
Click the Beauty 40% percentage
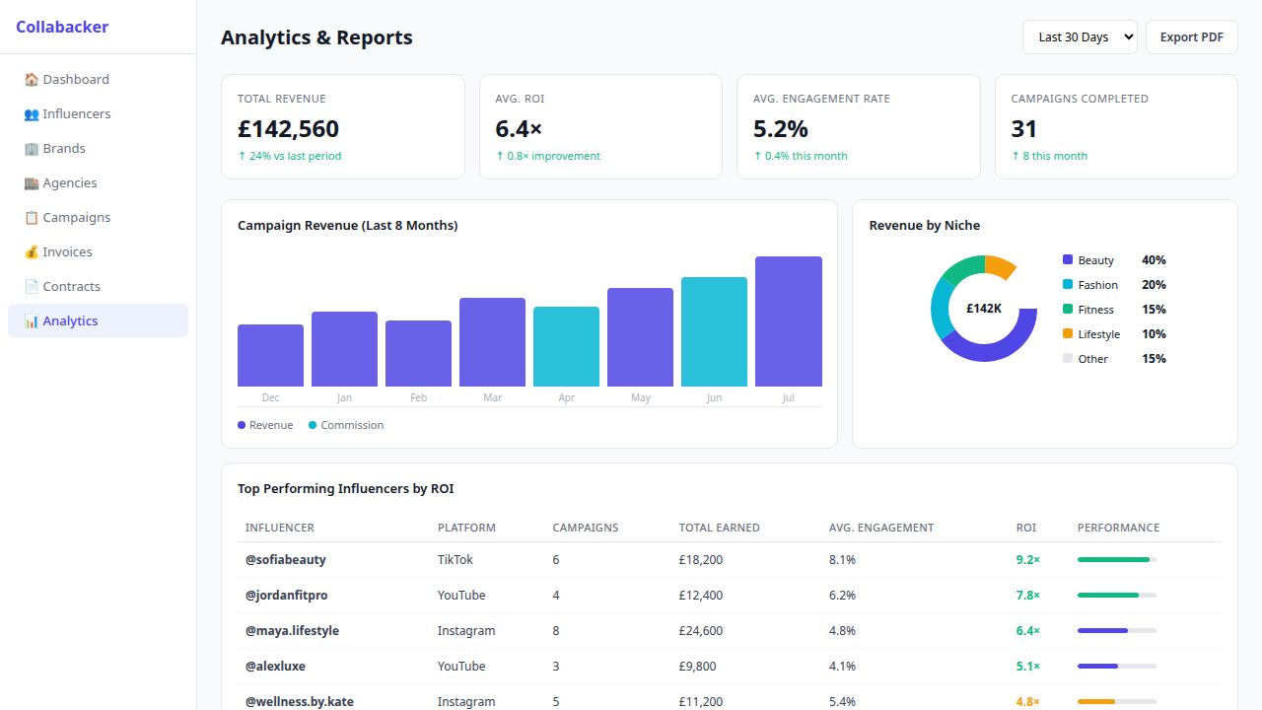click(1154, 259)
